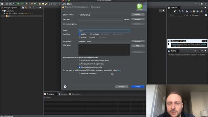Switch to the Javadoc tab

(x=63, y=94)
